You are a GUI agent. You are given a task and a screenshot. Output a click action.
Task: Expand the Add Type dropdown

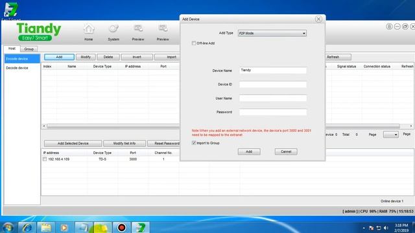[x=304, y=33]
